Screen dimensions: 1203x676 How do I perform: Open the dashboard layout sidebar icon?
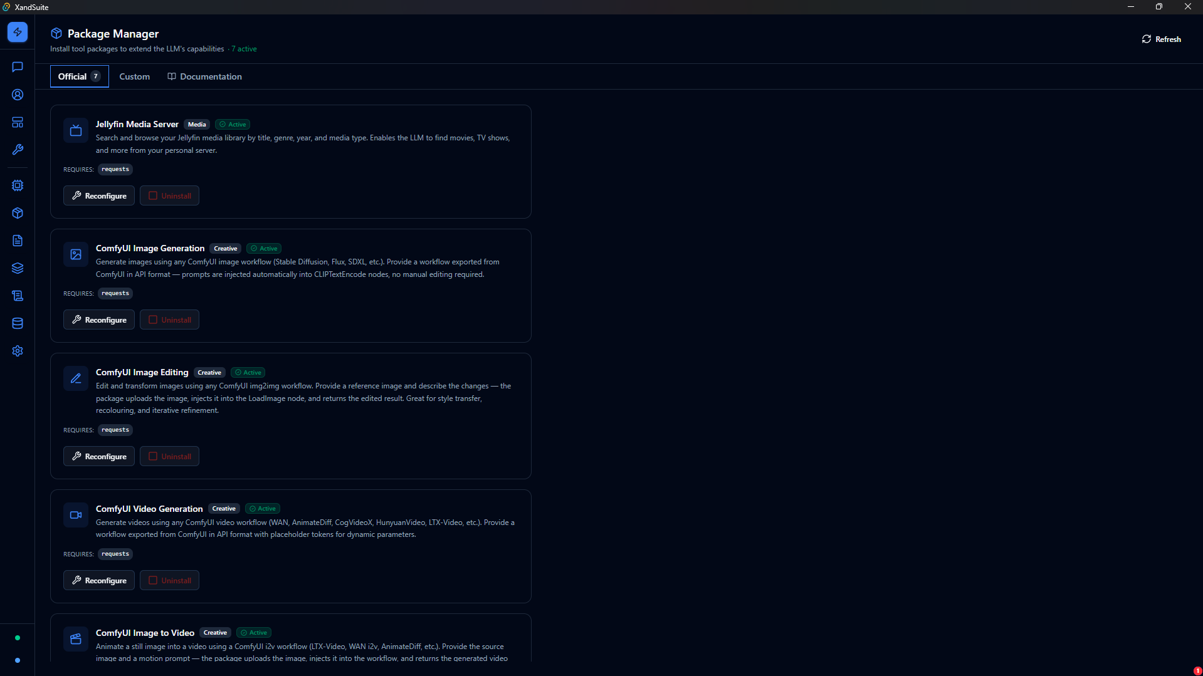pyautogui.click(x=17, y=122)
